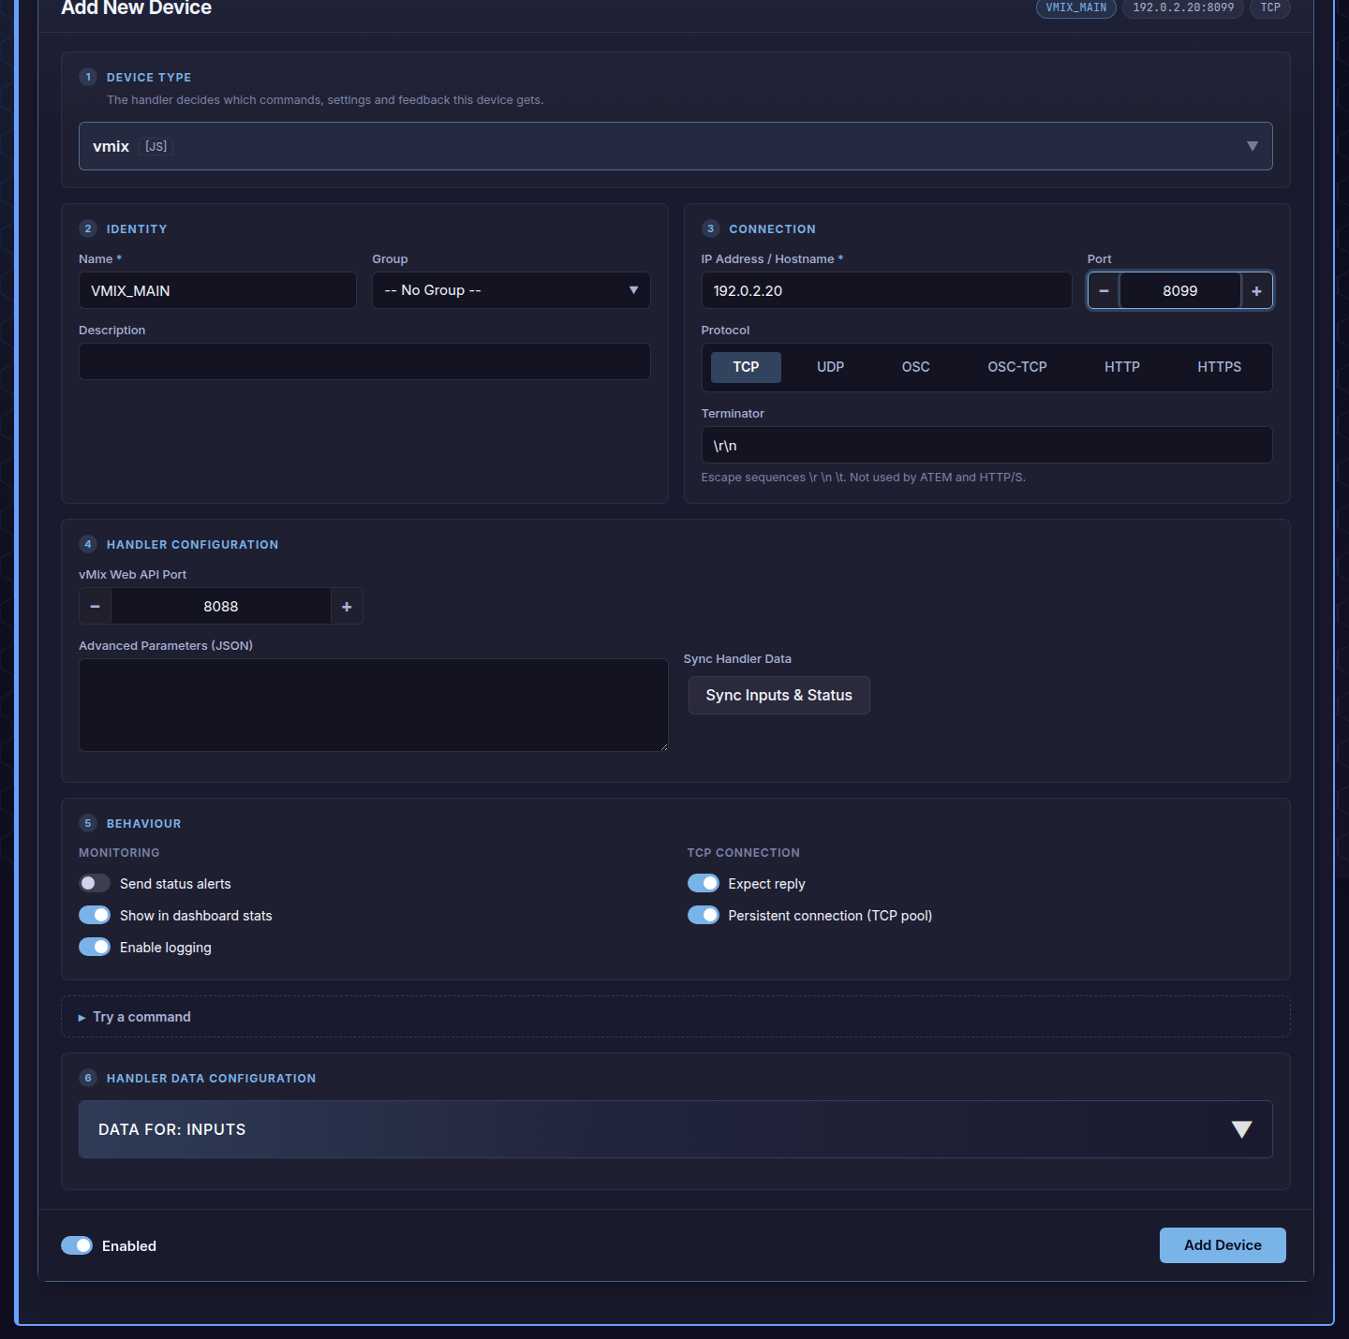
Task: Expand the Try a command section
Action: tap(675, 1017)
